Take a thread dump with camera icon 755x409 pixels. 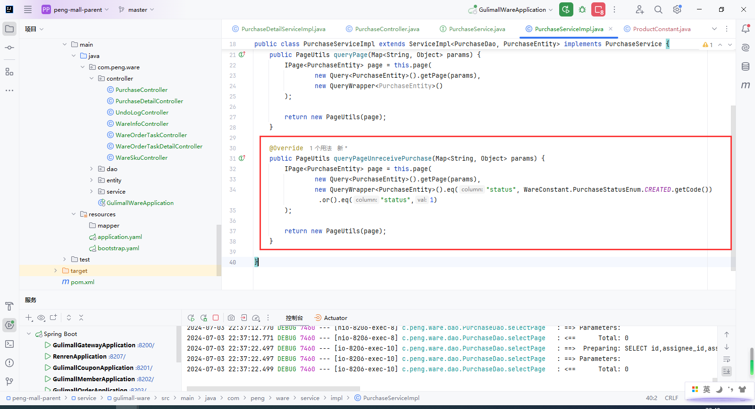coord(231,318)
